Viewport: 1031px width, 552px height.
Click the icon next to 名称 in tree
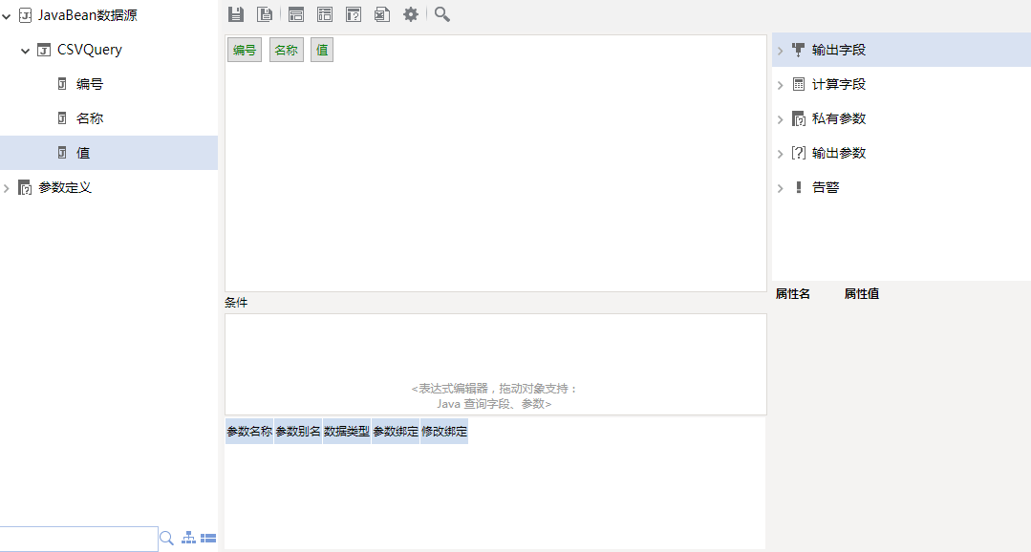[x=62, y=118]
